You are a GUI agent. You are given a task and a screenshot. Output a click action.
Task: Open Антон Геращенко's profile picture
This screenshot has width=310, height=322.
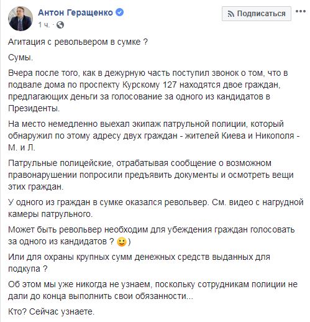[21, 19]
